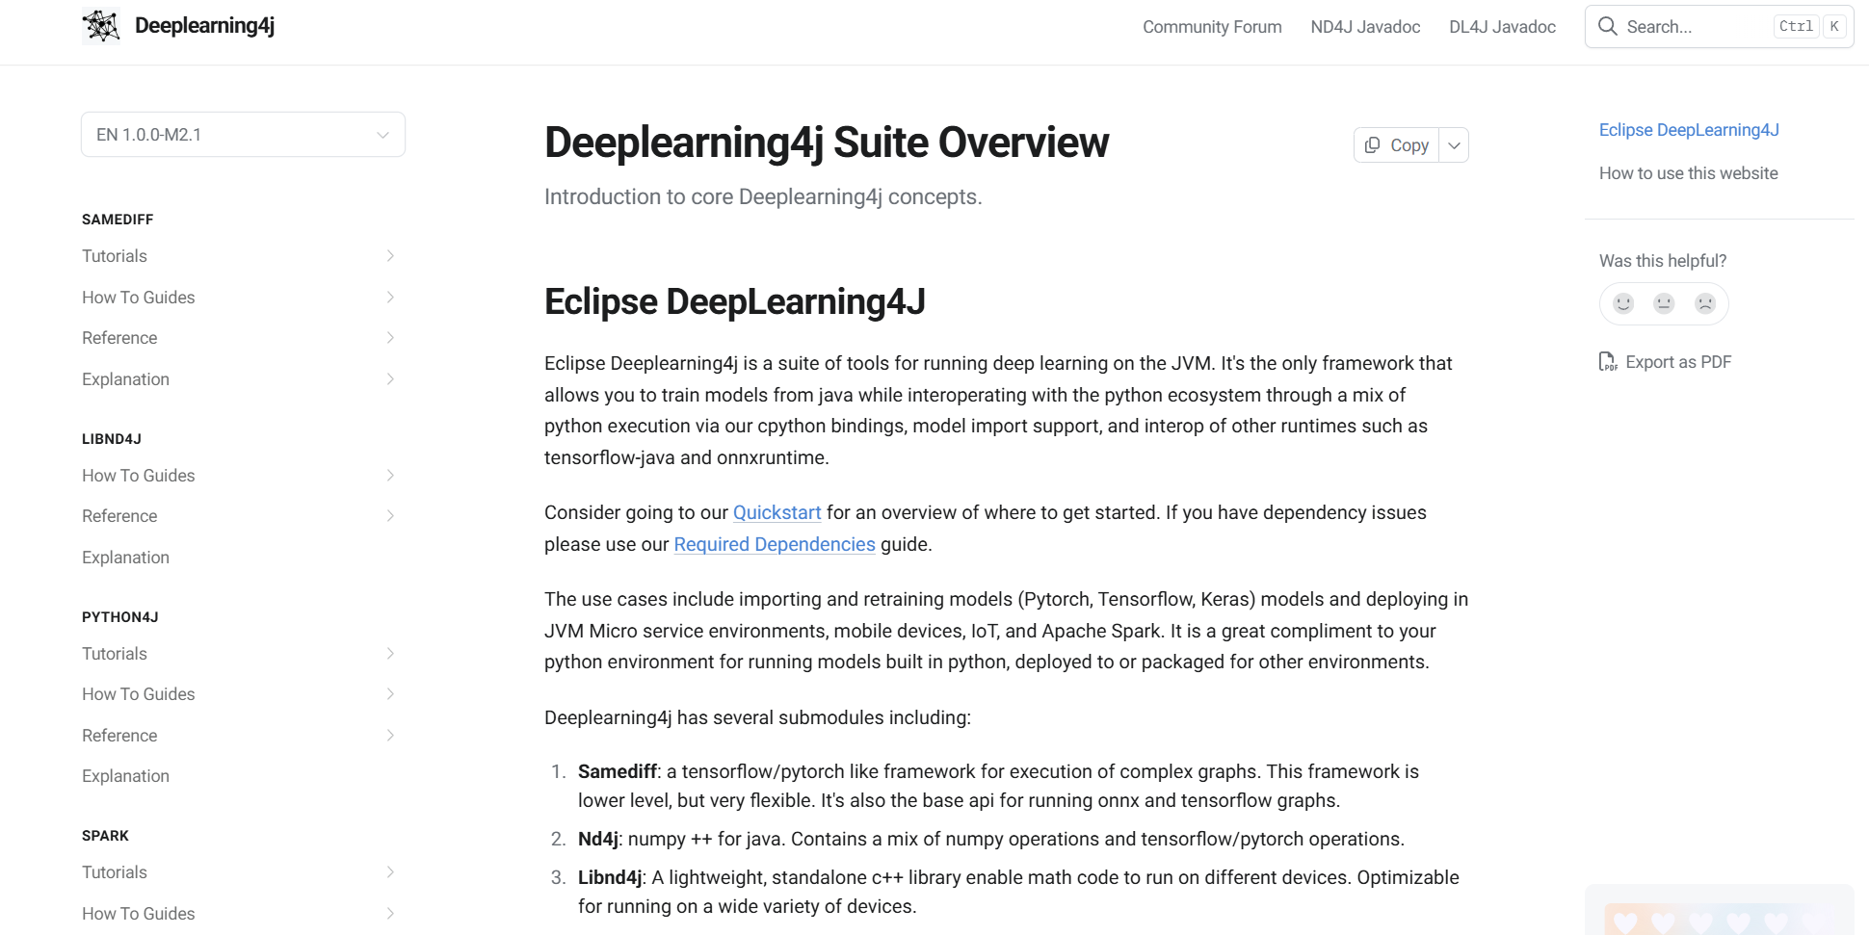
Task: Click the bold 'Samediff' list term
Action: 617,771
